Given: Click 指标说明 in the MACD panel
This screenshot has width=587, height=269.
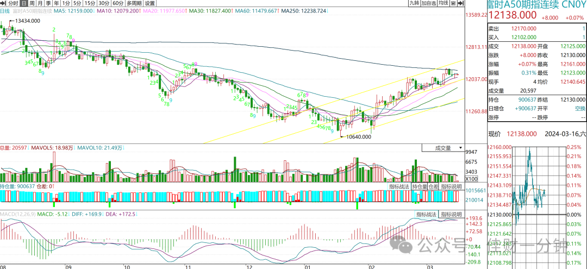Looking at the screenshot, I should click(x=451, y=214).
